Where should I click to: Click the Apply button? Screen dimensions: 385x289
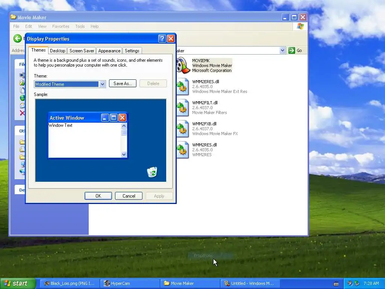point(159,196)
